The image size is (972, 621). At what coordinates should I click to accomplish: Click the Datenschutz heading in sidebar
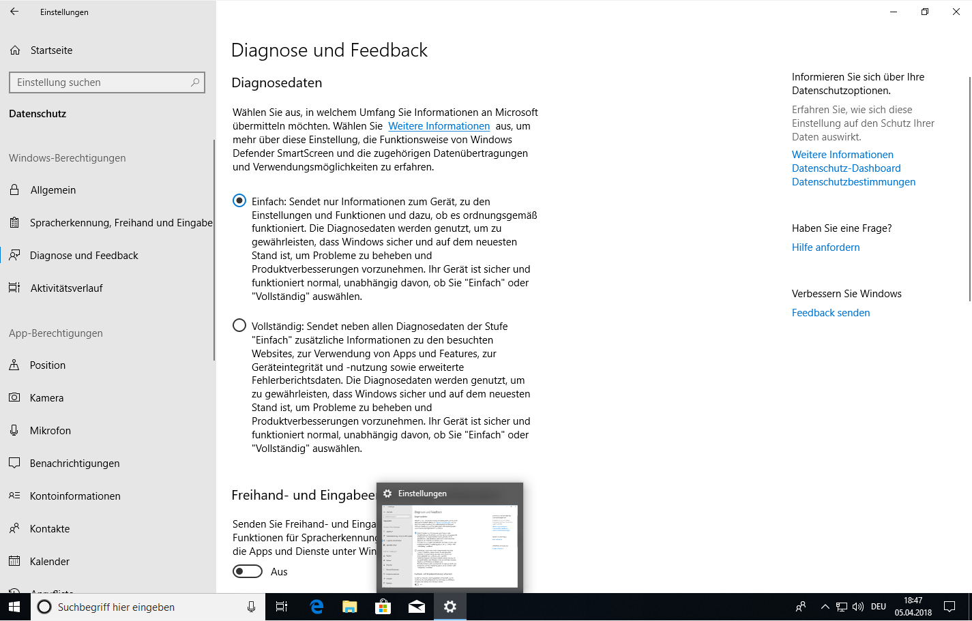(x=38, y=114)
